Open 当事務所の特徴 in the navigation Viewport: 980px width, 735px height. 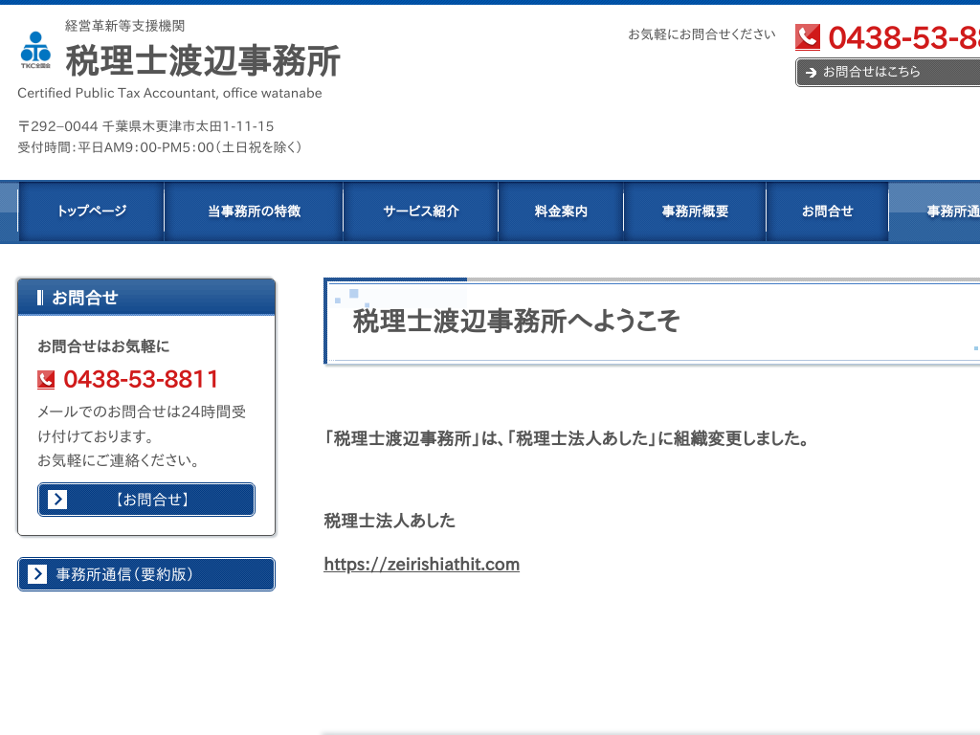pyautogui.click(x=254, y=212)
